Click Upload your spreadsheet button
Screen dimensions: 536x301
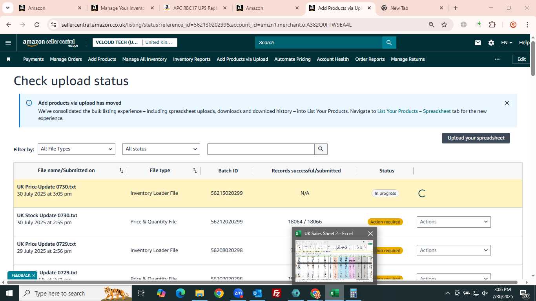(x=476, y=138)
